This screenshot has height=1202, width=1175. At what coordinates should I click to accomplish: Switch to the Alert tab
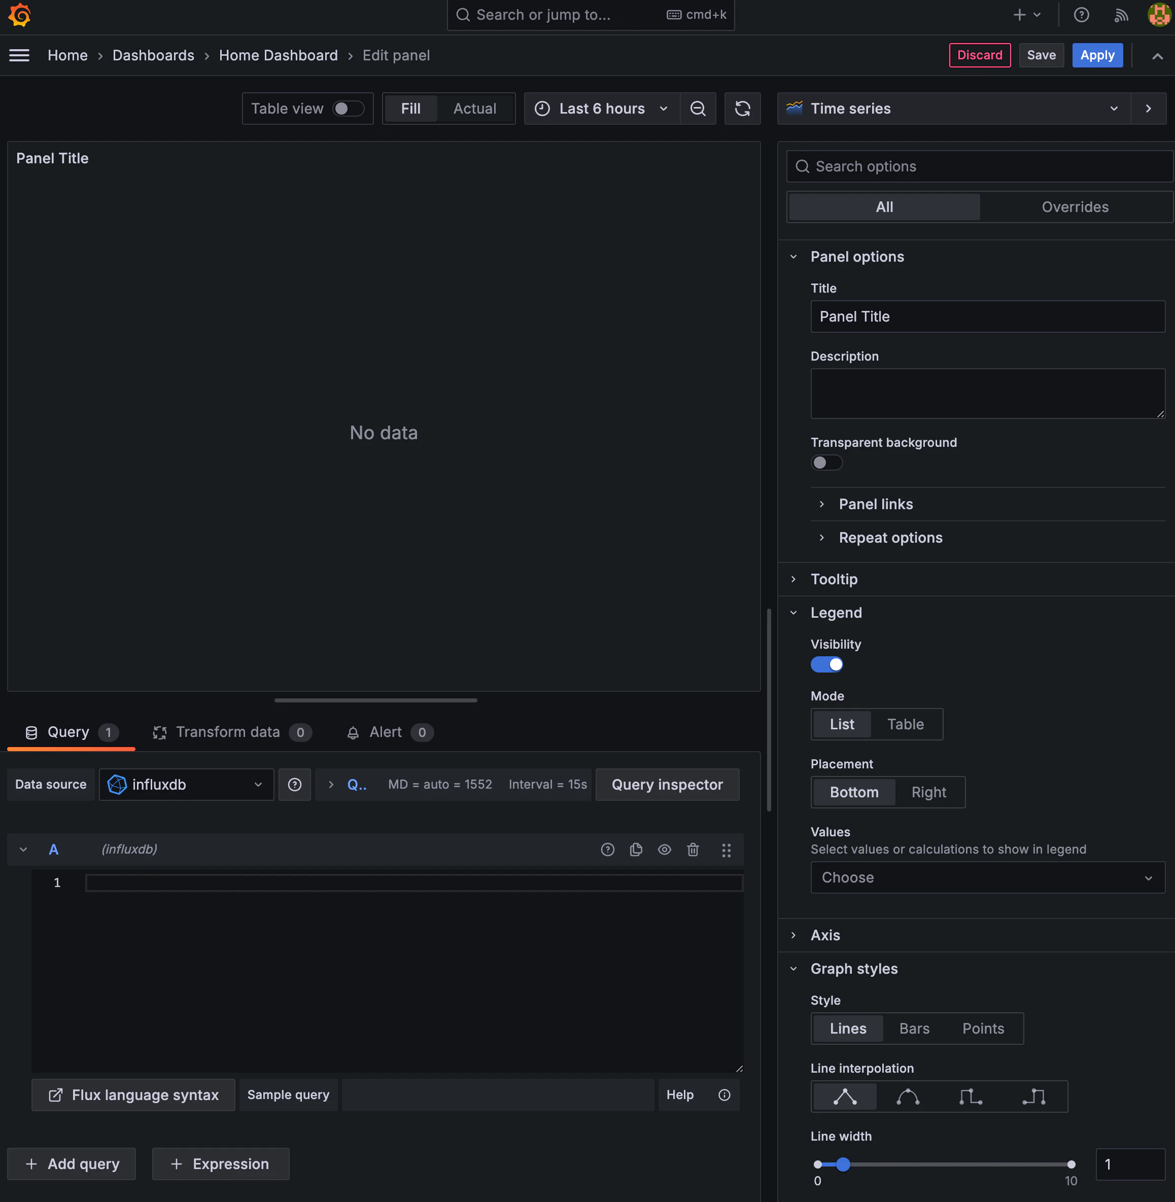pyautogui.click(x=390, y=732)
